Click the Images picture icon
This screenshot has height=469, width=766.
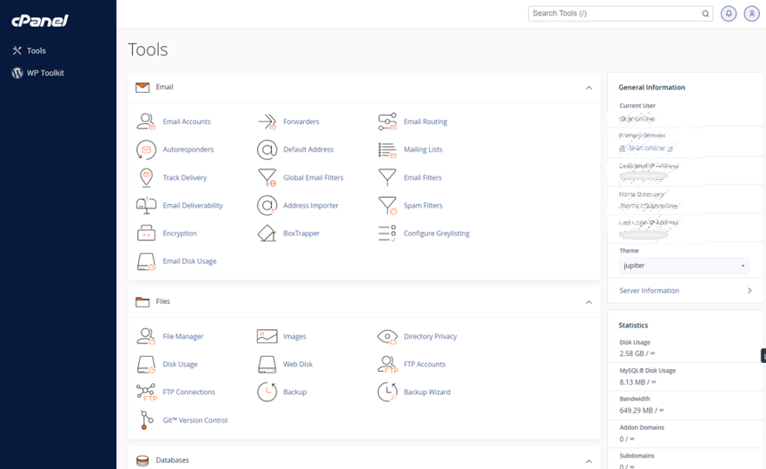[x=267, y=337]
